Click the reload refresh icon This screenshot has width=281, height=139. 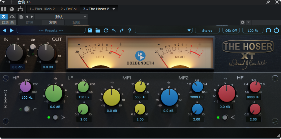106,30
